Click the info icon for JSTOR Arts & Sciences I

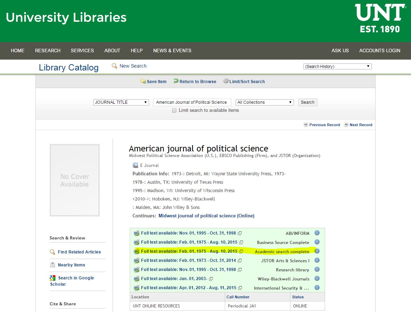point(317,260)
